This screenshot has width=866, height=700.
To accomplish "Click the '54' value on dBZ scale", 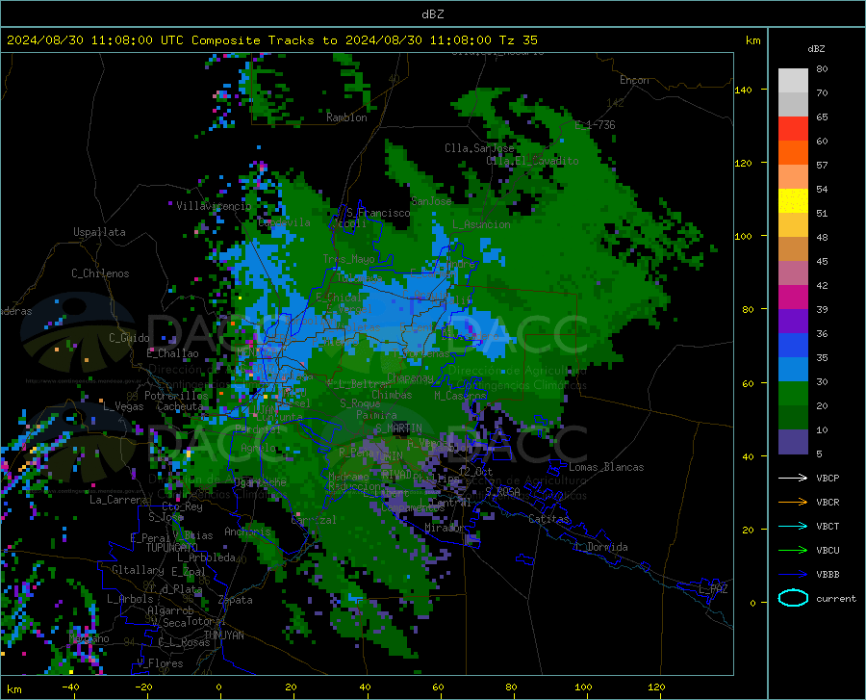I will tap(822, 190).
